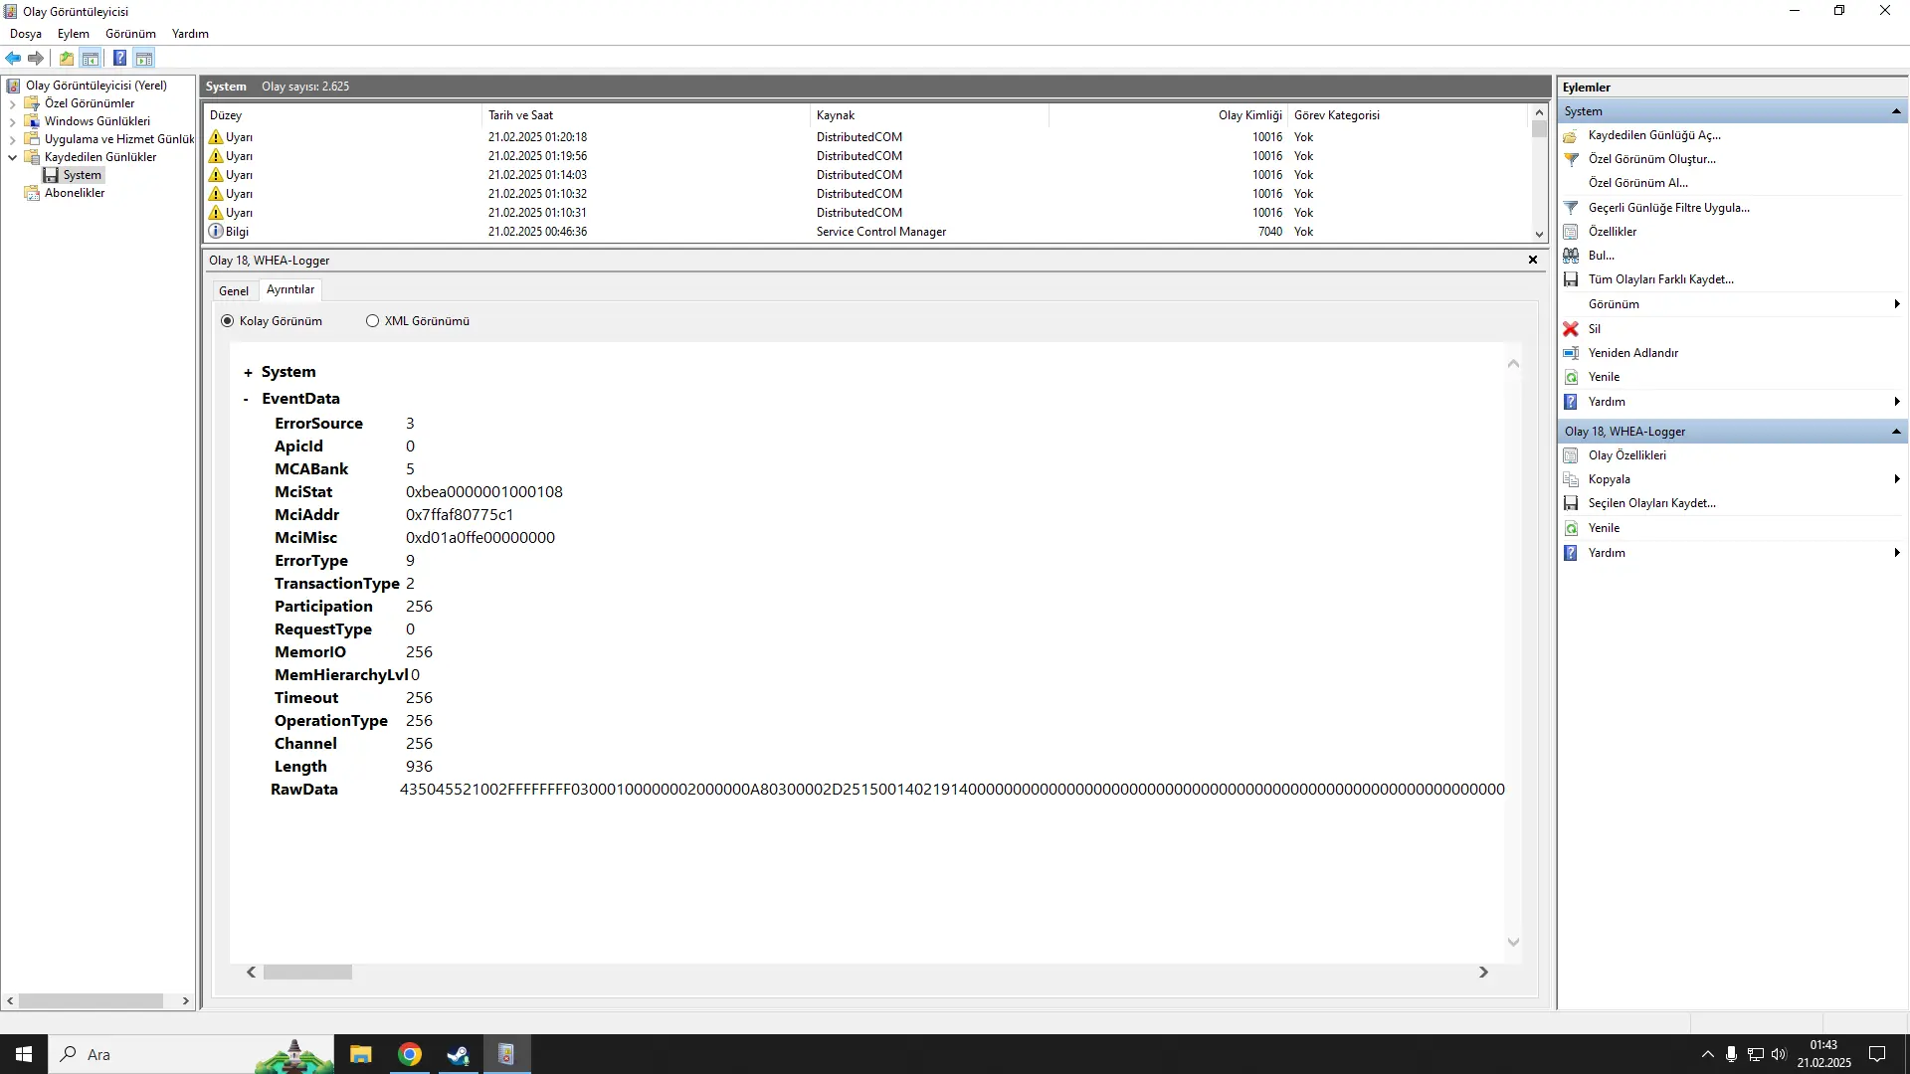Click the volume speaker tray icon
This screenshot has height=1074, width=1910.
tap(1779, 1054)
